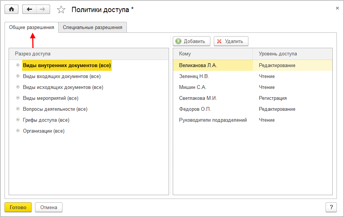Expand the Грифы доступа (все) node
344x217 pixels.
pos(18,120)
